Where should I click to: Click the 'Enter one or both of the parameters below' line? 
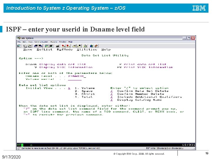point(66,73)
